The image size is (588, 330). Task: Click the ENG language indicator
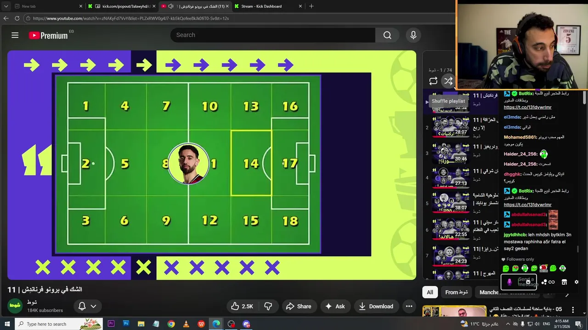tap(547, 324)
